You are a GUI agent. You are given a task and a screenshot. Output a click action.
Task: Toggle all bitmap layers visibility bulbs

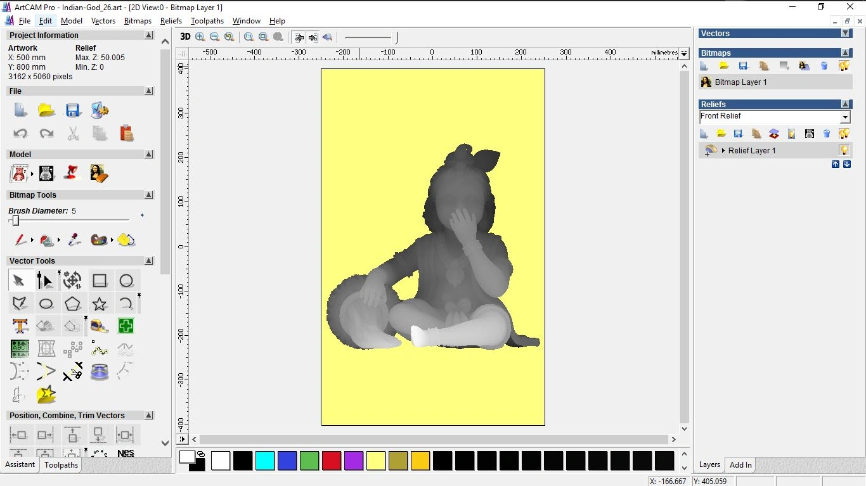844,66
